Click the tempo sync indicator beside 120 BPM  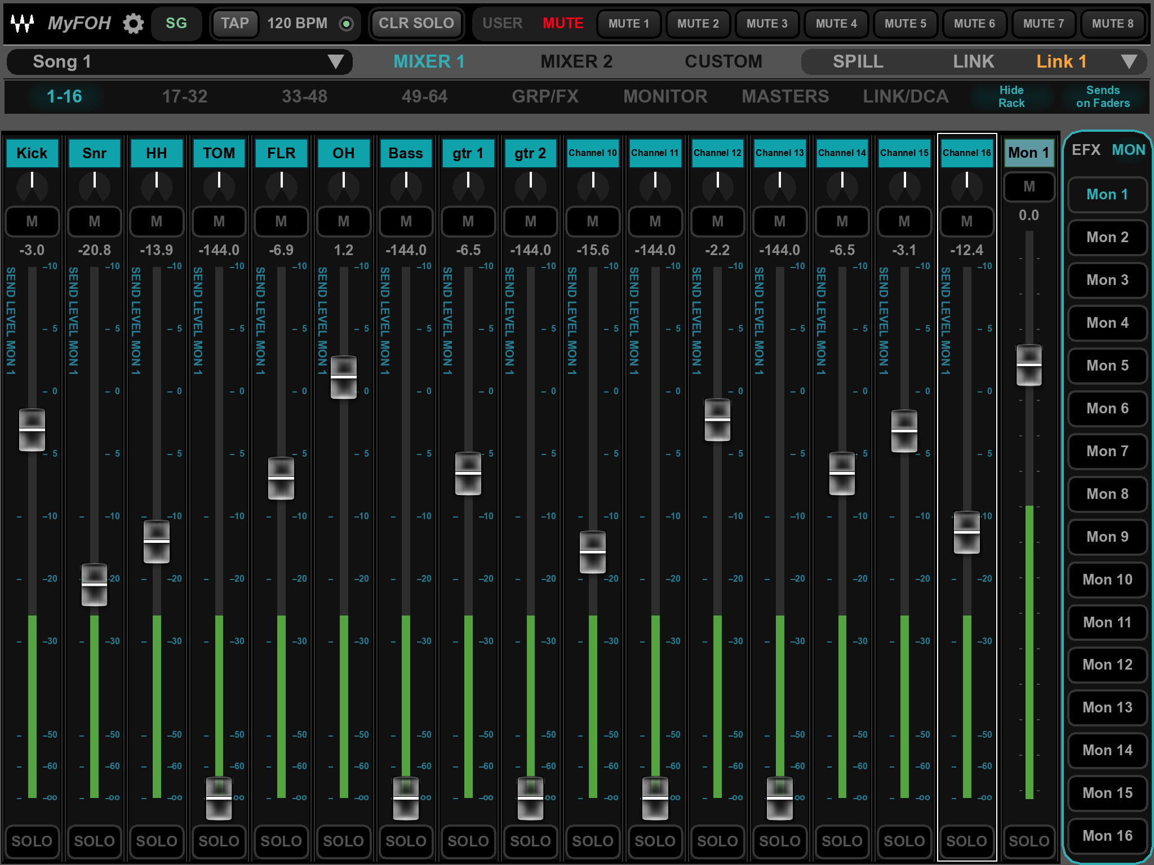point(346,24)
